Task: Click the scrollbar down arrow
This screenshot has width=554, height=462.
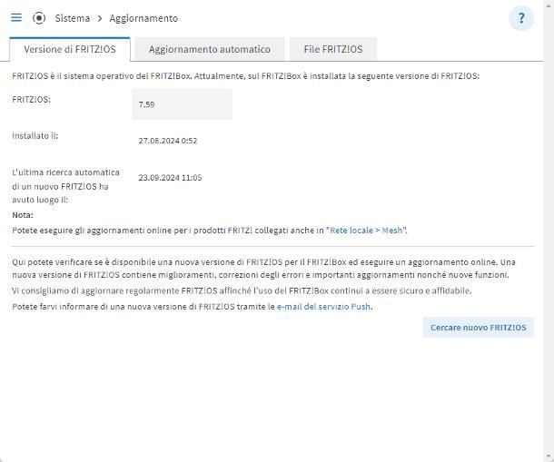Action: 549,456
